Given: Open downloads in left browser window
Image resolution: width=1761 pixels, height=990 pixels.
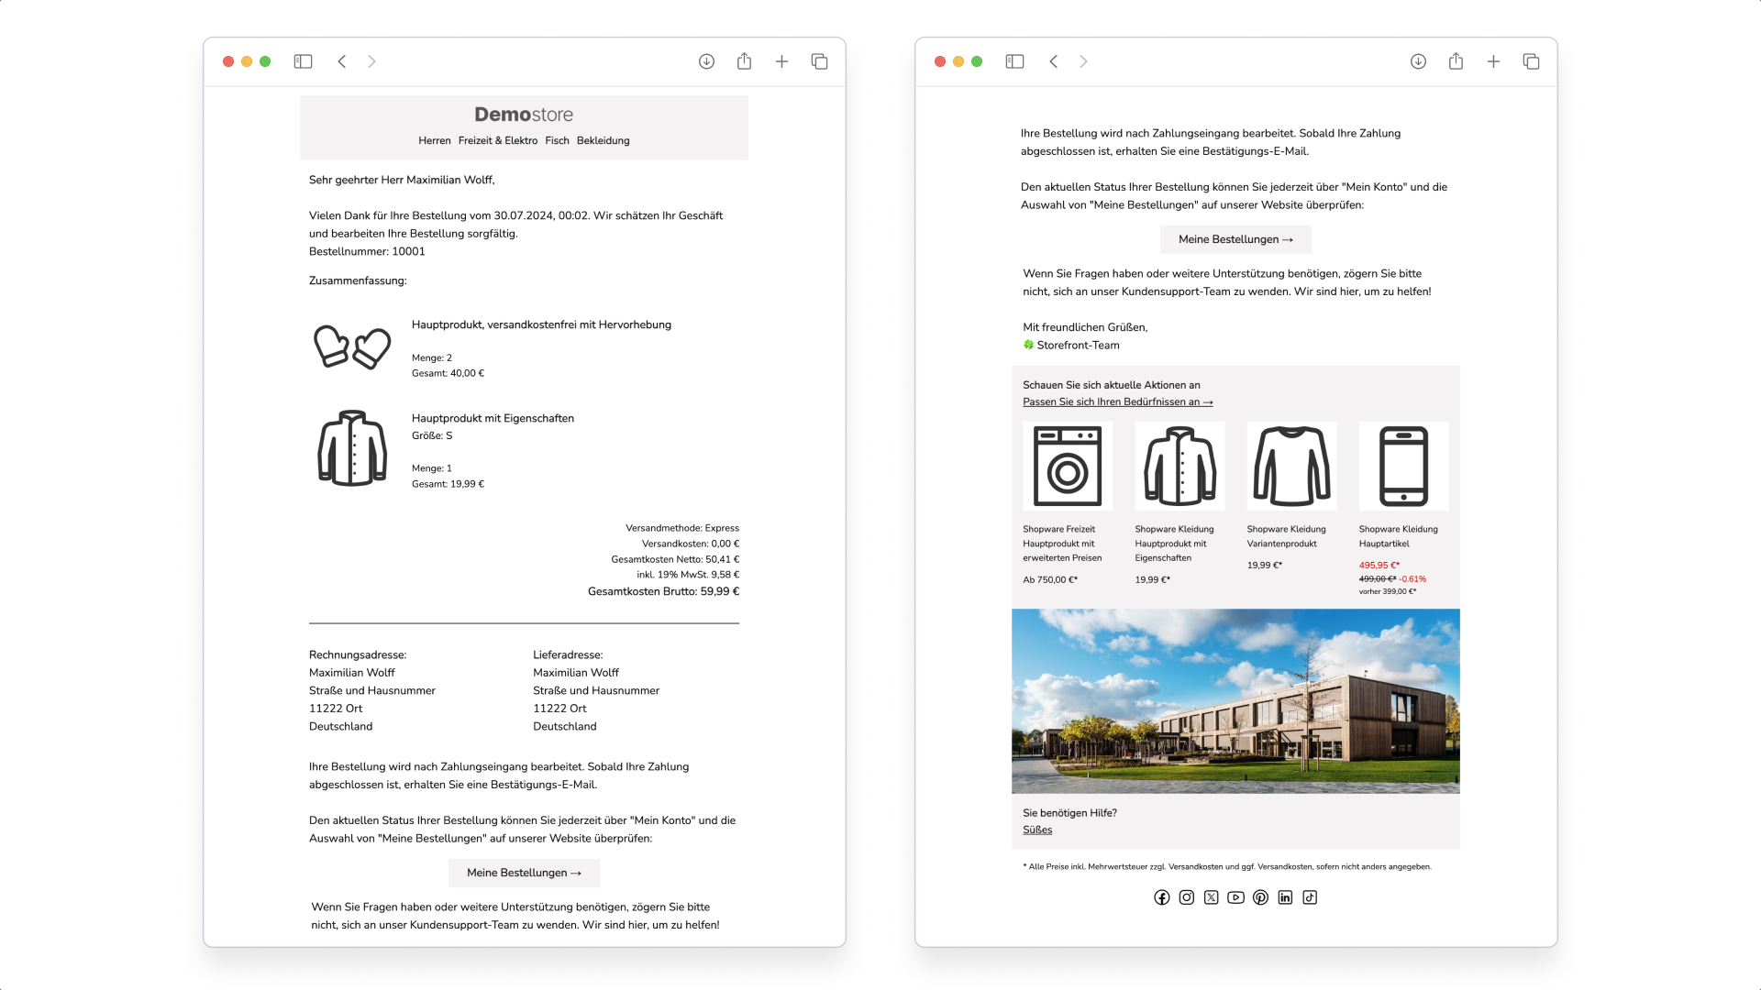Looking at the screenshot, I should (706, 61).
